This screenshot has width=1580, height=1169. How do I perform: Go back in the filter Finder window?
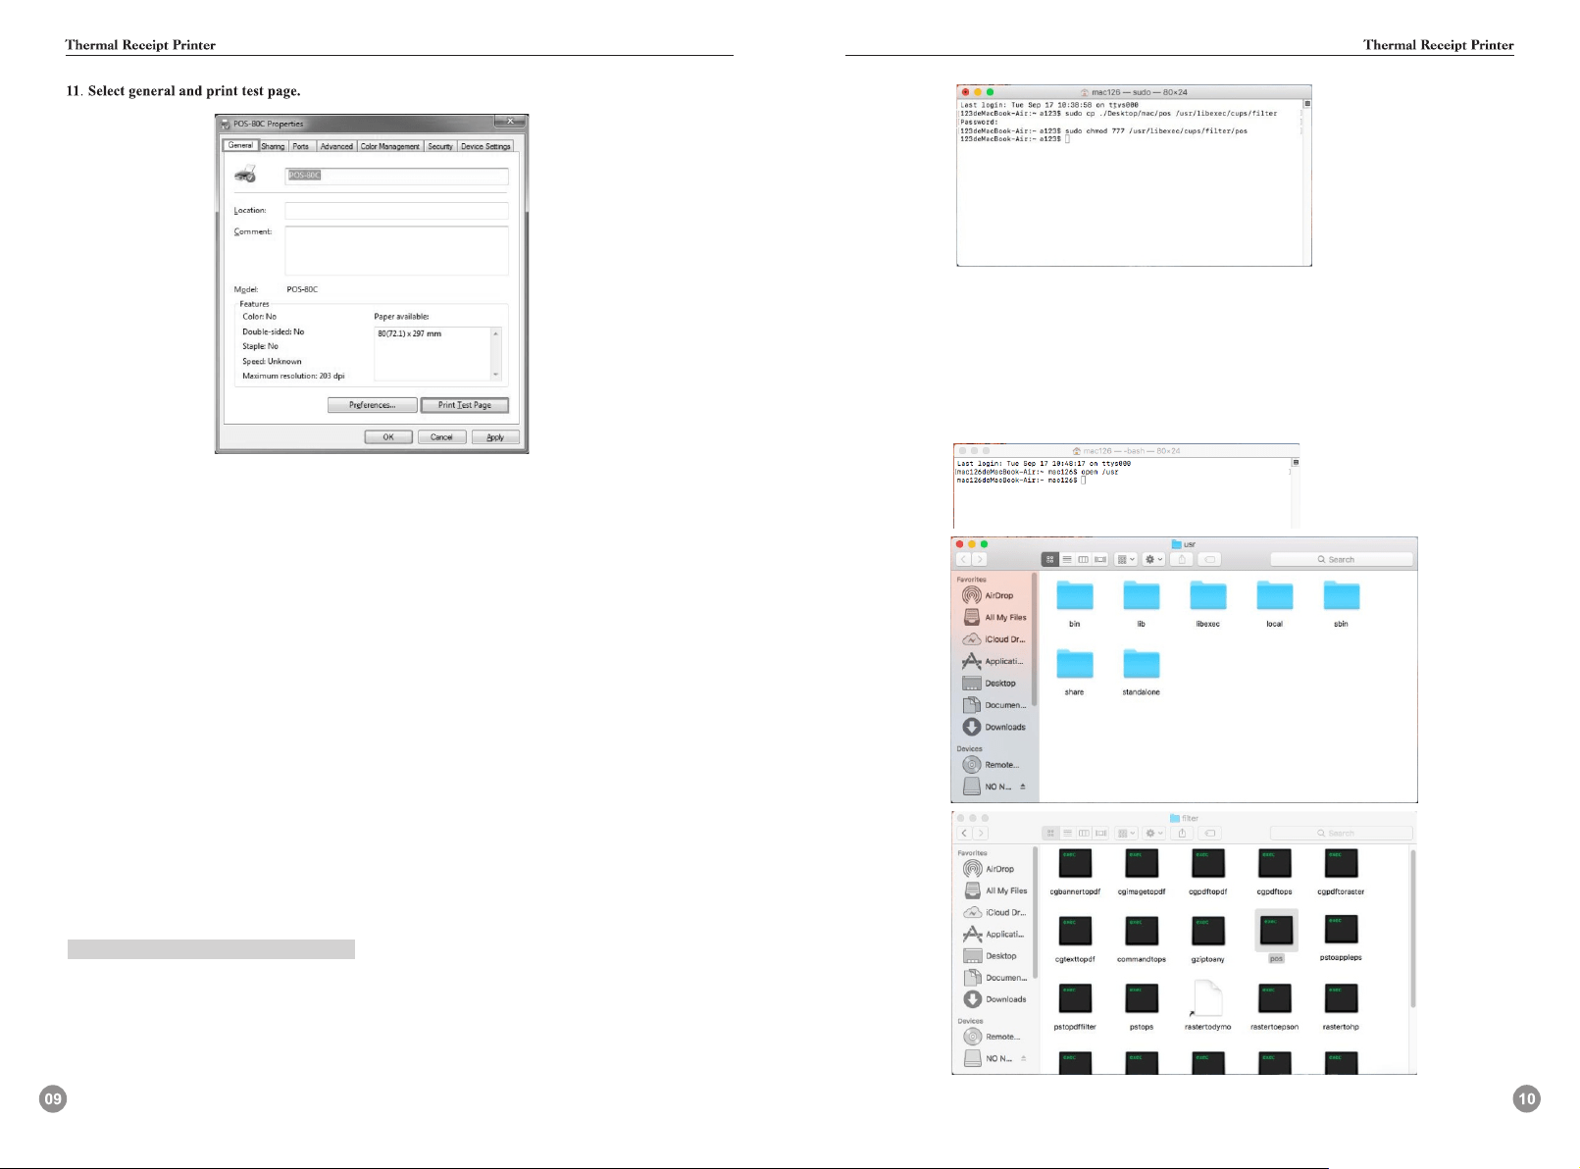tap(965, 833)
